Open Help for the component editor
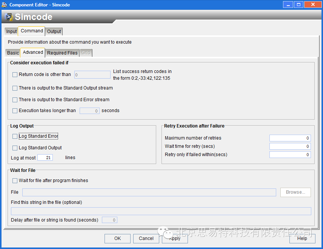323x249 pixels. (302, 238)
